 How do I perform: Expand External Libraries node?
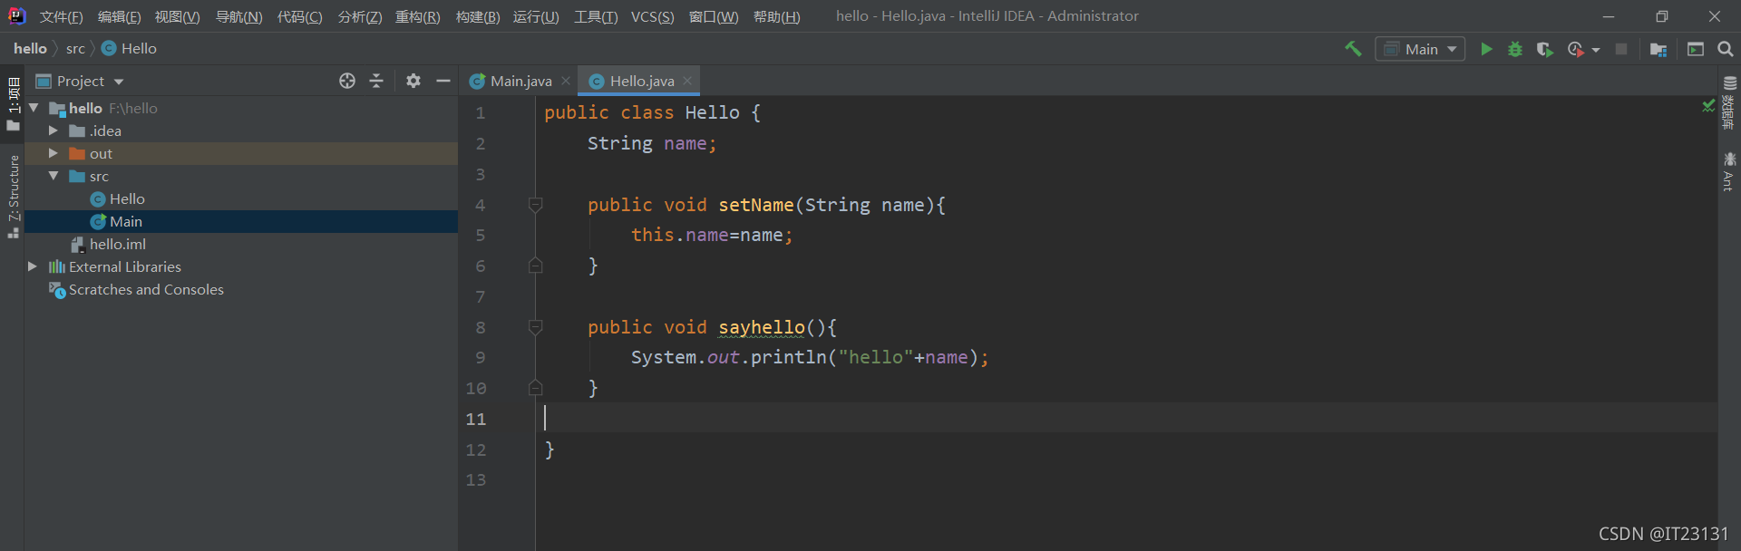(33, 266)
